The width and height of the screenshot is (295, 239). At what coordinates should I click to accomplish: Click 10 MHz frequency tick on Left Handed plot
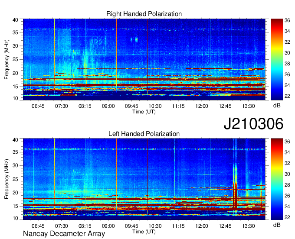[x=15, y=218]
